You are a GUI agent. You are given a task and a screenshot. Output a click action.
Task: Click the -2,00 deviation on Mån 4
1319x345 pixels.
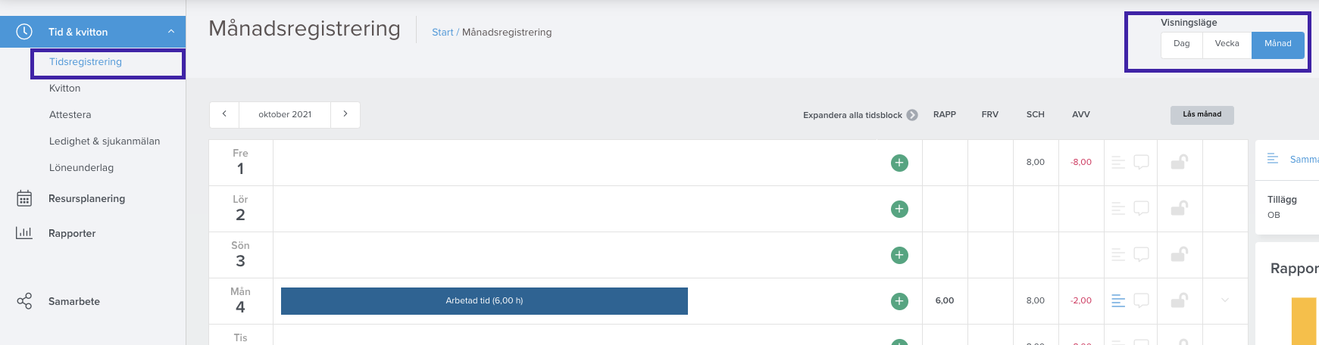point(1081,301)
